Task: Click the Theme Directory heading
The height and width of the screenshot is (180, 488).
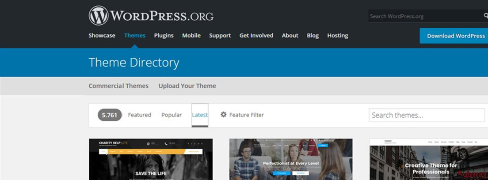Action: [134, 63]
